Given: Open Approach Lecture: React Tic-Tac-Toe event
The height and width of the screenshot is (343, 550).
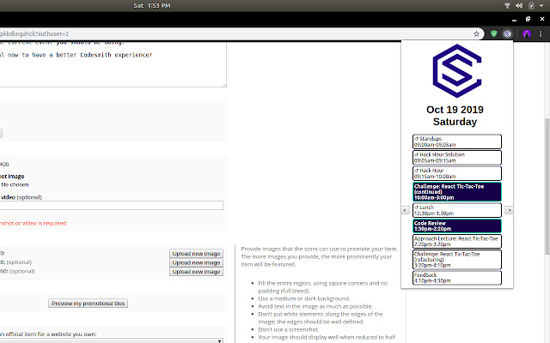Looking at the screenshot, I should tap(457, 241).
